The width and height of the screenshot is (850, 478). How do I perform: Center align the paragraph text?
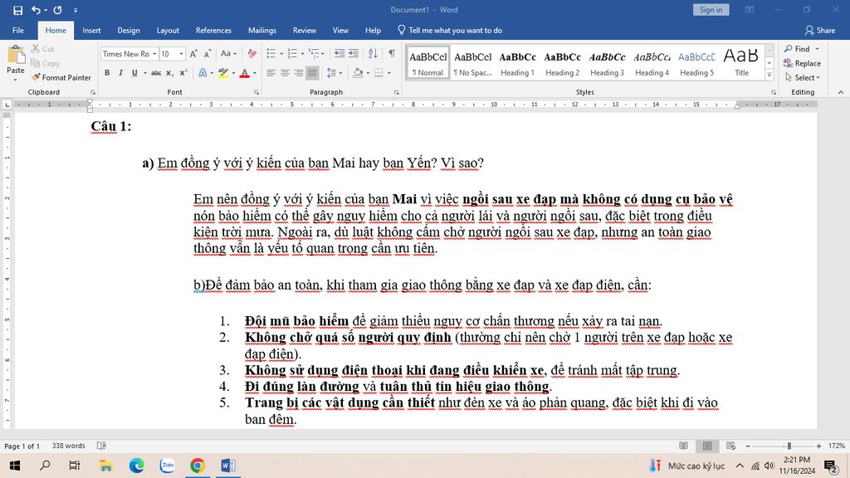[285, 73]
